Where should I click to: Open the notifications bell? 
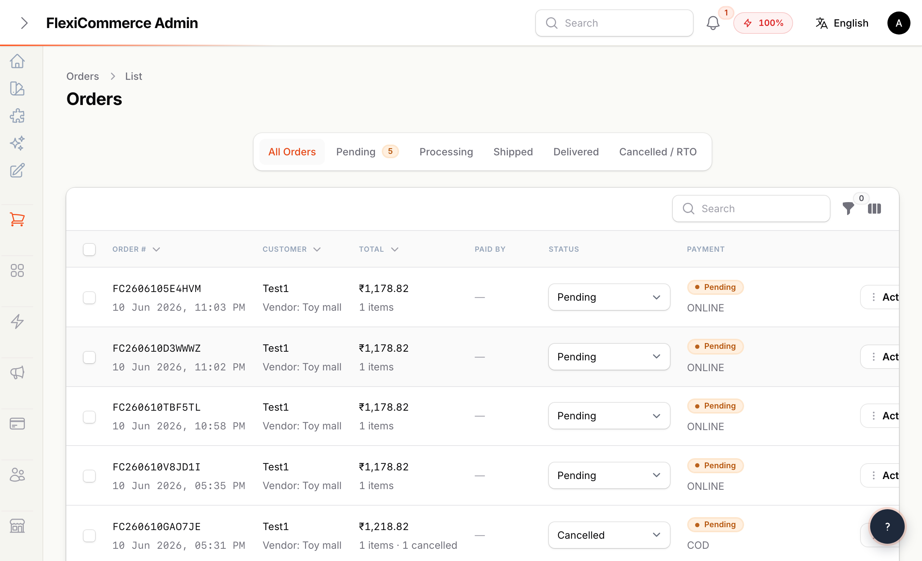click(713, 23)
